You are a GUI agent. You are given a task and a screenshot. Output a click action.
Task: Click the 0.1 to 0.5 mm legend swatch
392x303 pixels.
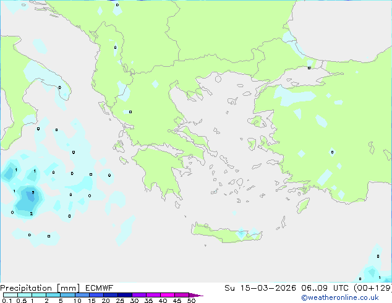click(11, 295)
